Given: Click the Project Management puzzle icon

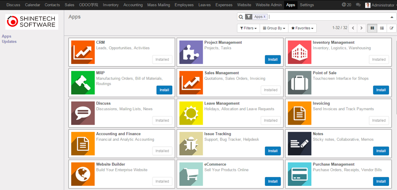Looking at the screenshot, I should (x=191, y=52).
